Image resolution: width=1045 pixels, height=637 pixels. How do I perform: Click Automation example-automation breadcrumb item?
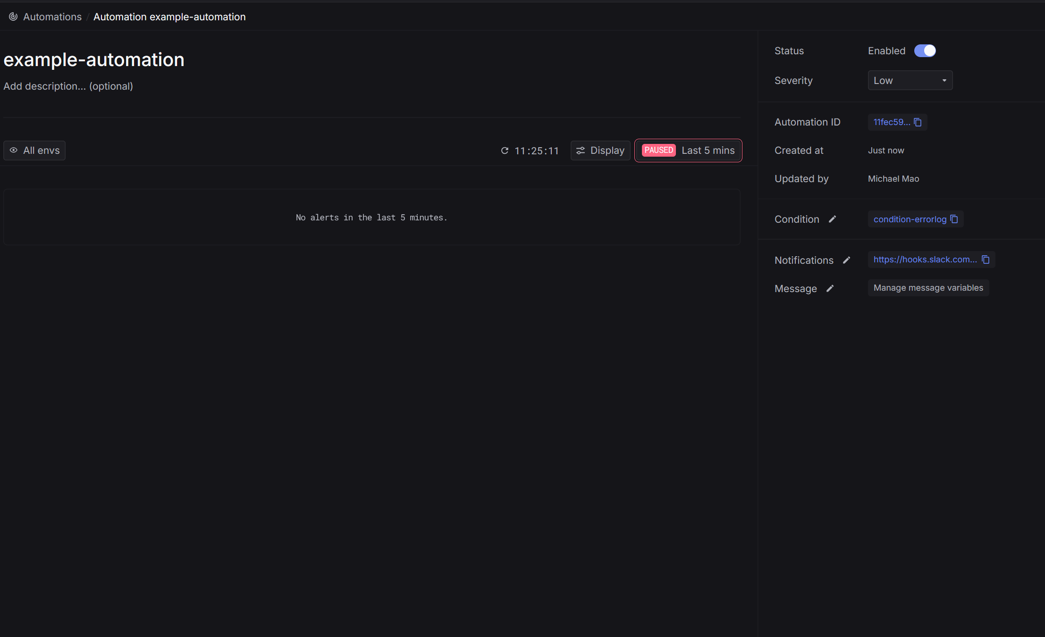pos(169,17)
